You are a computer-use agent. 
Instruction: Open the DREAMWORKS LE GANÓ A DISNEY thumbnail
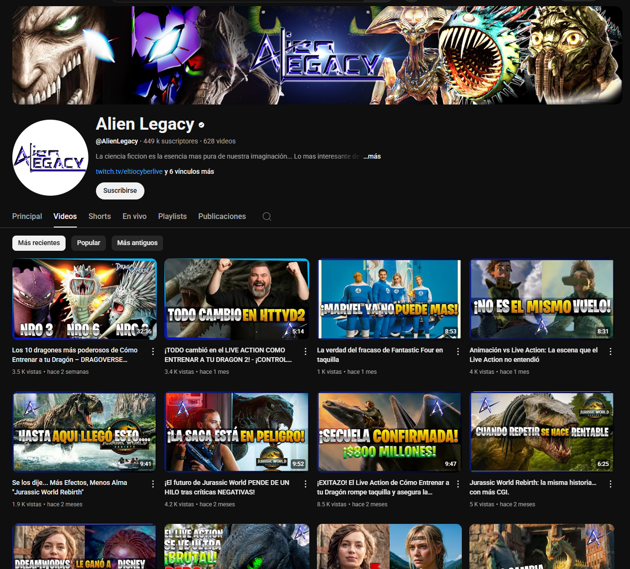tap(85, 546)
